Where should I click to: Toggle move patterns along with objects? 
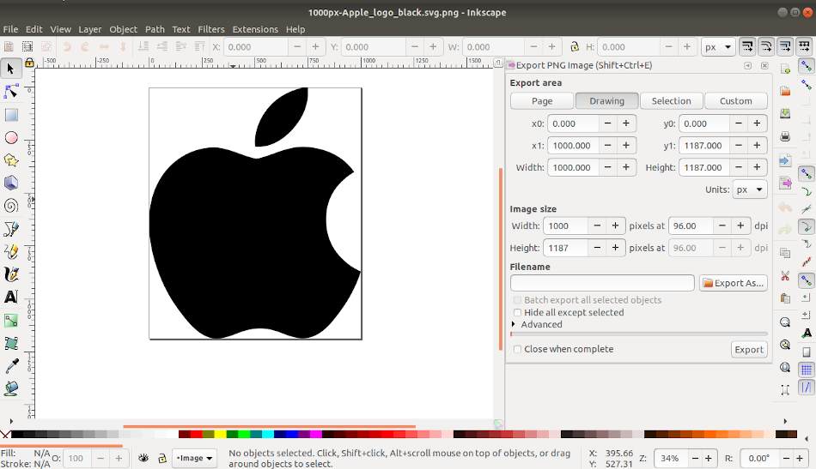(x=804, y=47)
